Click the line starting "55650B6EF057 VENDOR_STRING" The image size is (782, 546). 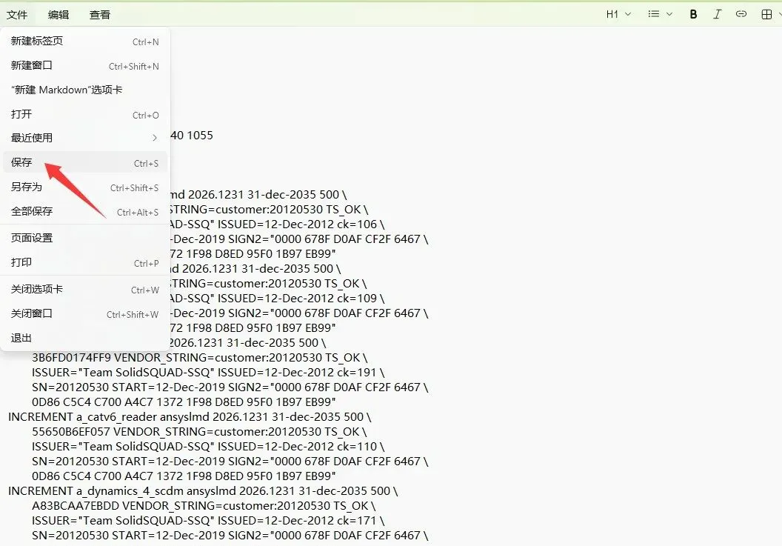click(x=199, y=432)
